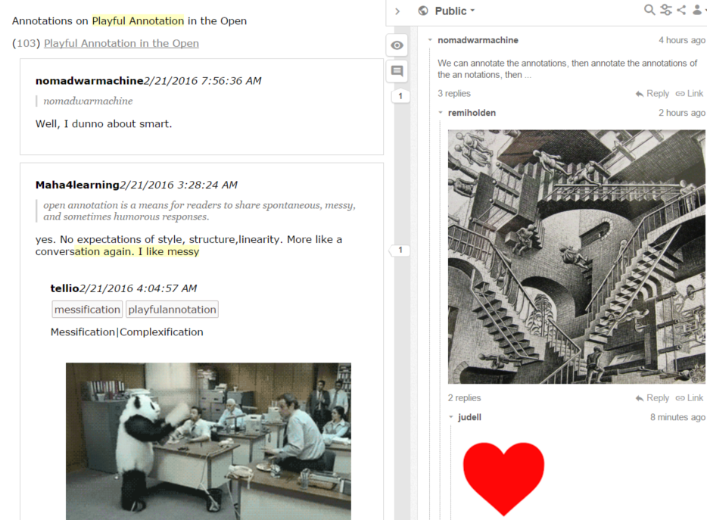Click the judell username
Image resolution: width=707 pixels, height=520 pixels.
click(469, 417)
